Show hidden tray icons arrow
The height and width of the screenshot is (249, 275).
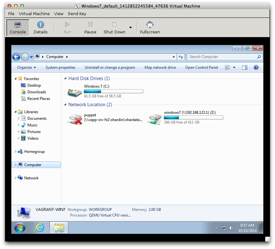[x=216, y=228]
